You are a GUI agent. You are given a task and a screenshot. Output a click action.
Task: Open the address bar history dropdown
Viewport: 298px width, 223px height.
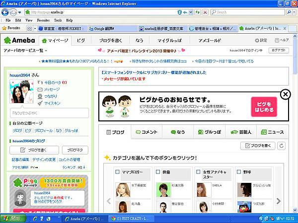(191, 12)
